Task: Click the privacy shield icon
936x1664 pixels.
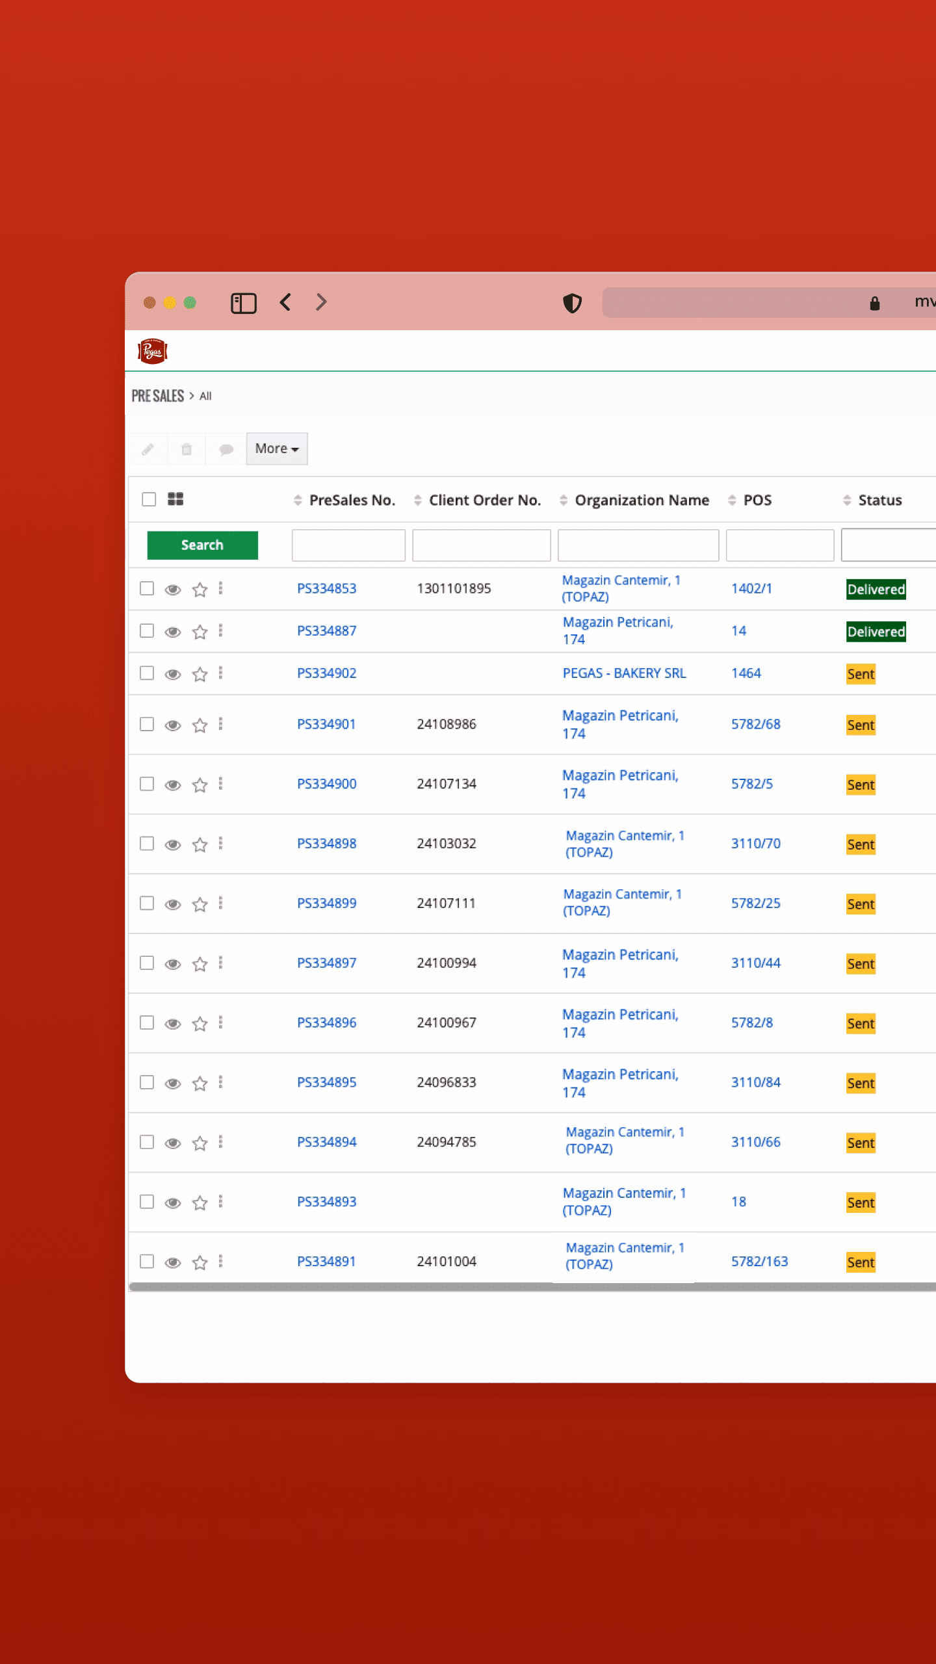Action: click(572, 303)
